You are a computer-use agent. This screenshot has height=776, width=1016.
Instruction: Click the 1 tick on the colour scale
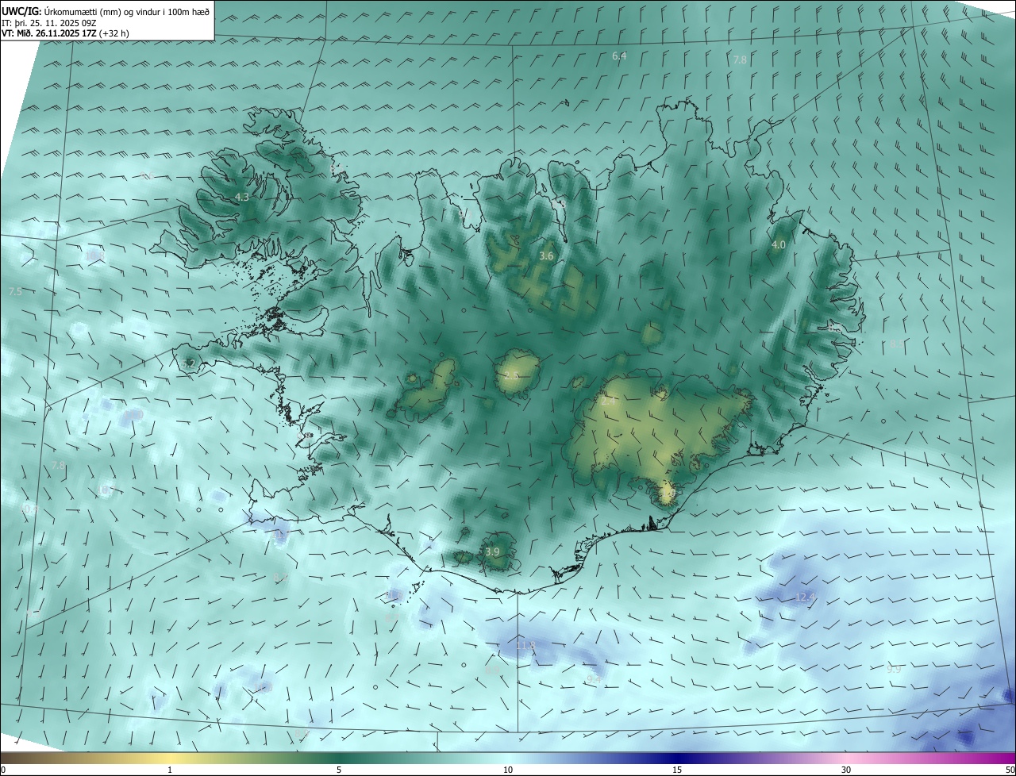point(170,770)
